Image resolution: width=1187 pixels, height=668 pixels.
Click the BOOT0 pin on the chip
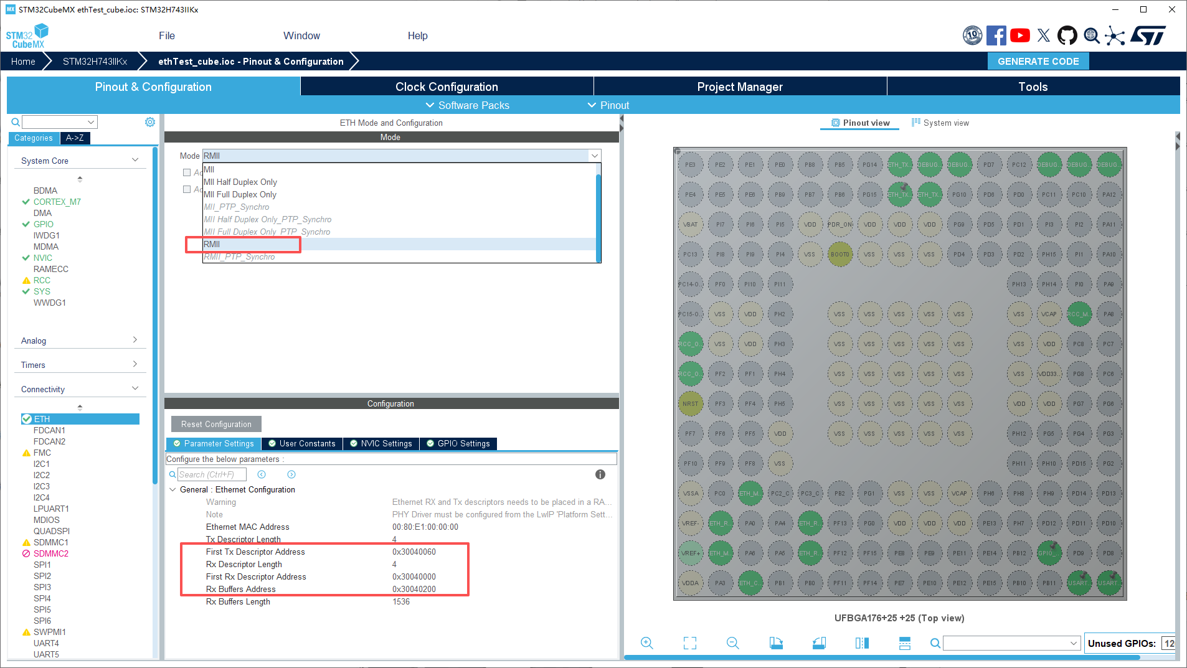coord(839,254)
